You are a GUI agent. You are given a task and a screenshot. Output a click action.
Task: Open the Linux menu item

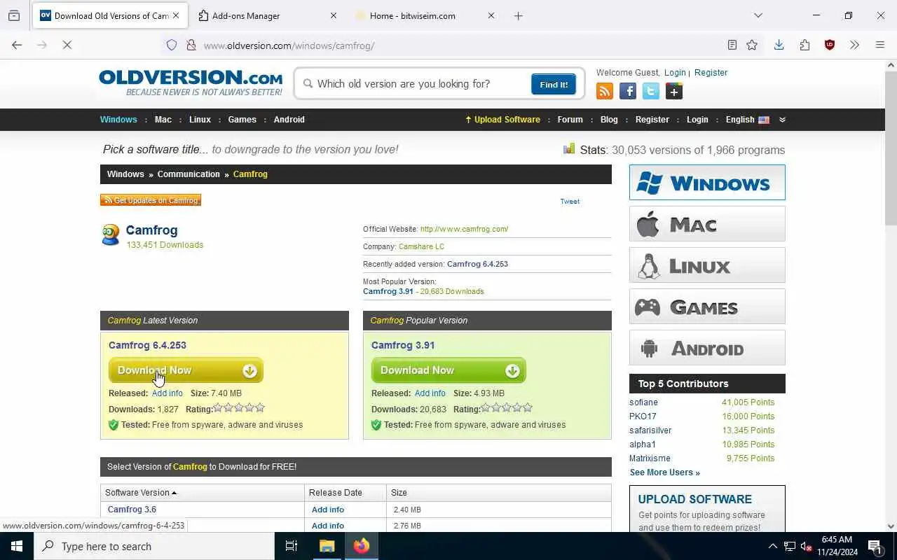click(200, 120)
